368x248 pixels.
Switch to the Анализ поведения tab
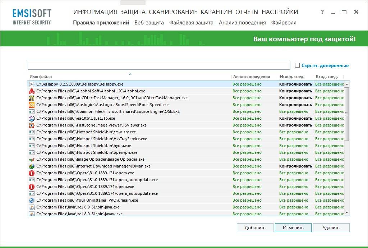[242, 23]
